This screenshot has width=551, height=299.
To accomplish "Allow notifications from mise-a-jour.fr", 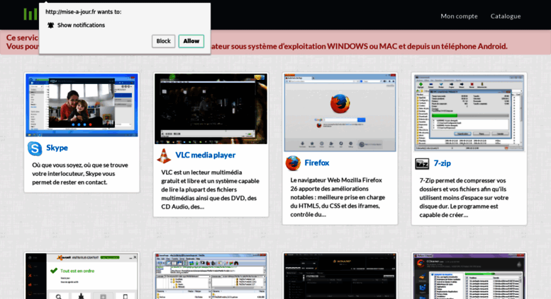I will (x=191, y=41).
